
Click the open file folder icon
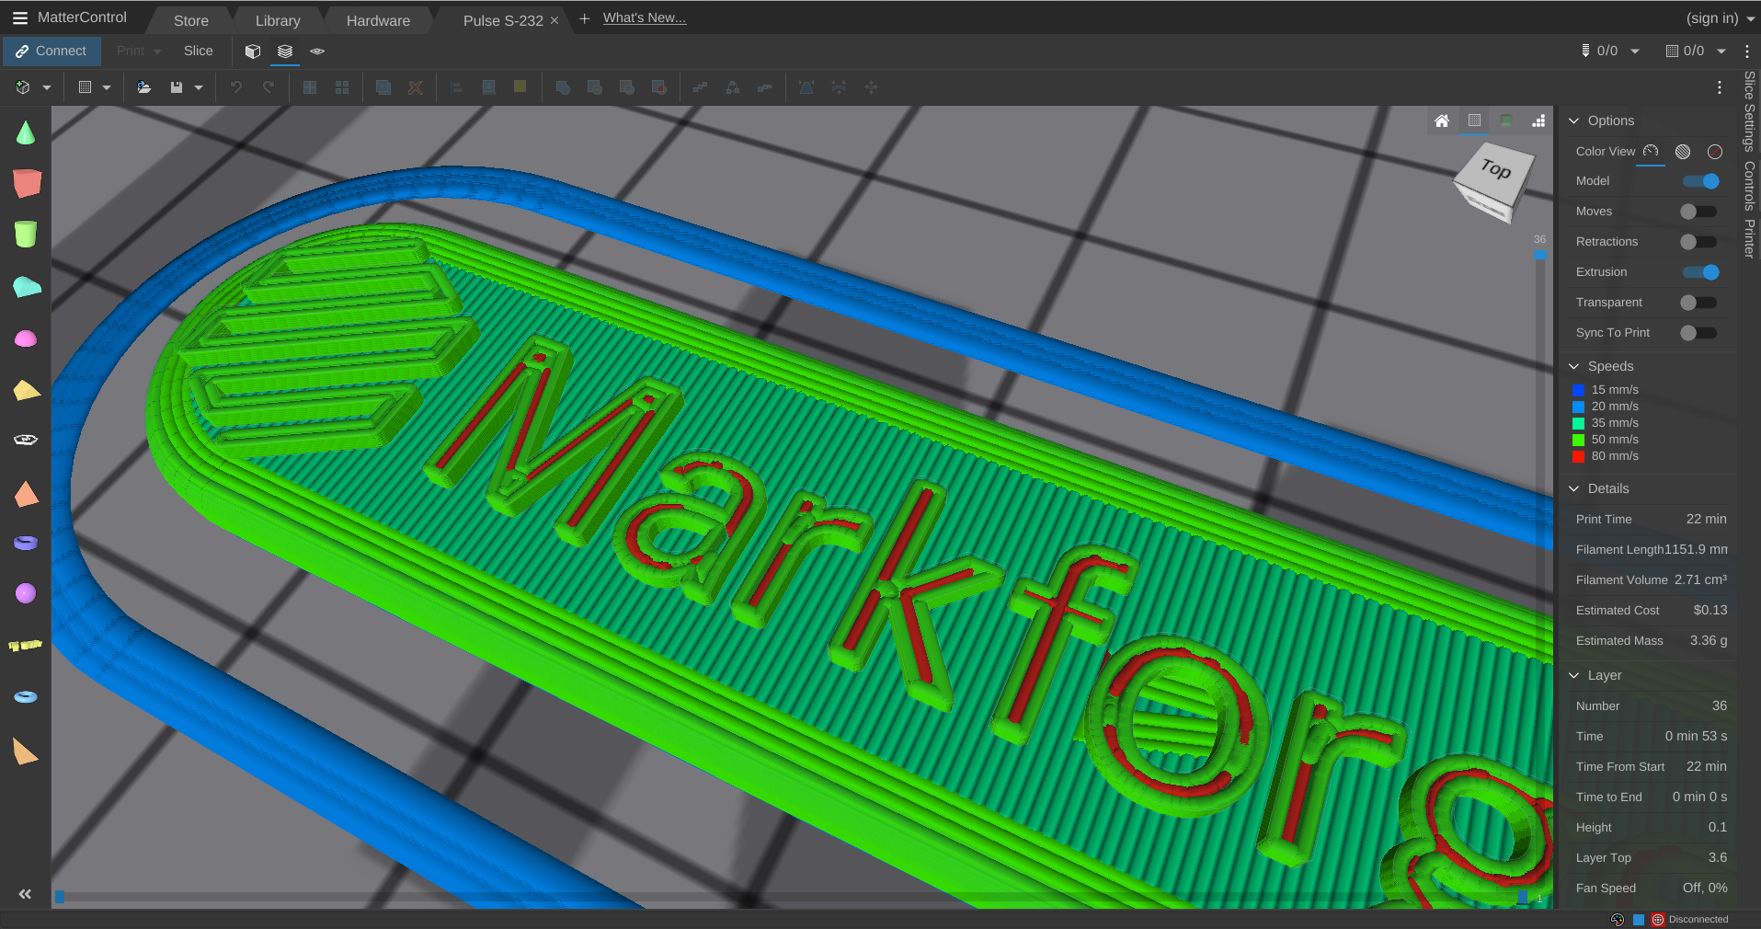[144, 87]
